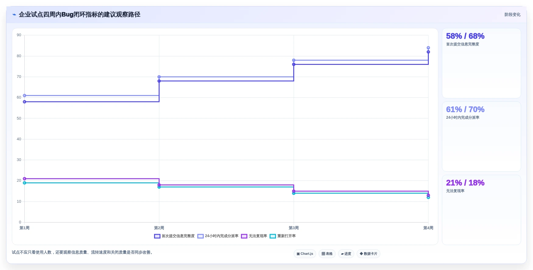The image size is (533, 270).
Task: Click the 第2周 axis label
Action: click(159, 228)
